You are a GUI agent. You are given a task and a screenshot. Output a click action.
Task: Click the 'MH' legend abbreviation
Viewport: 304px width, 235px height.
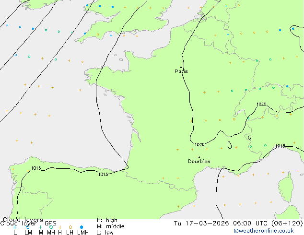(51, 233)
